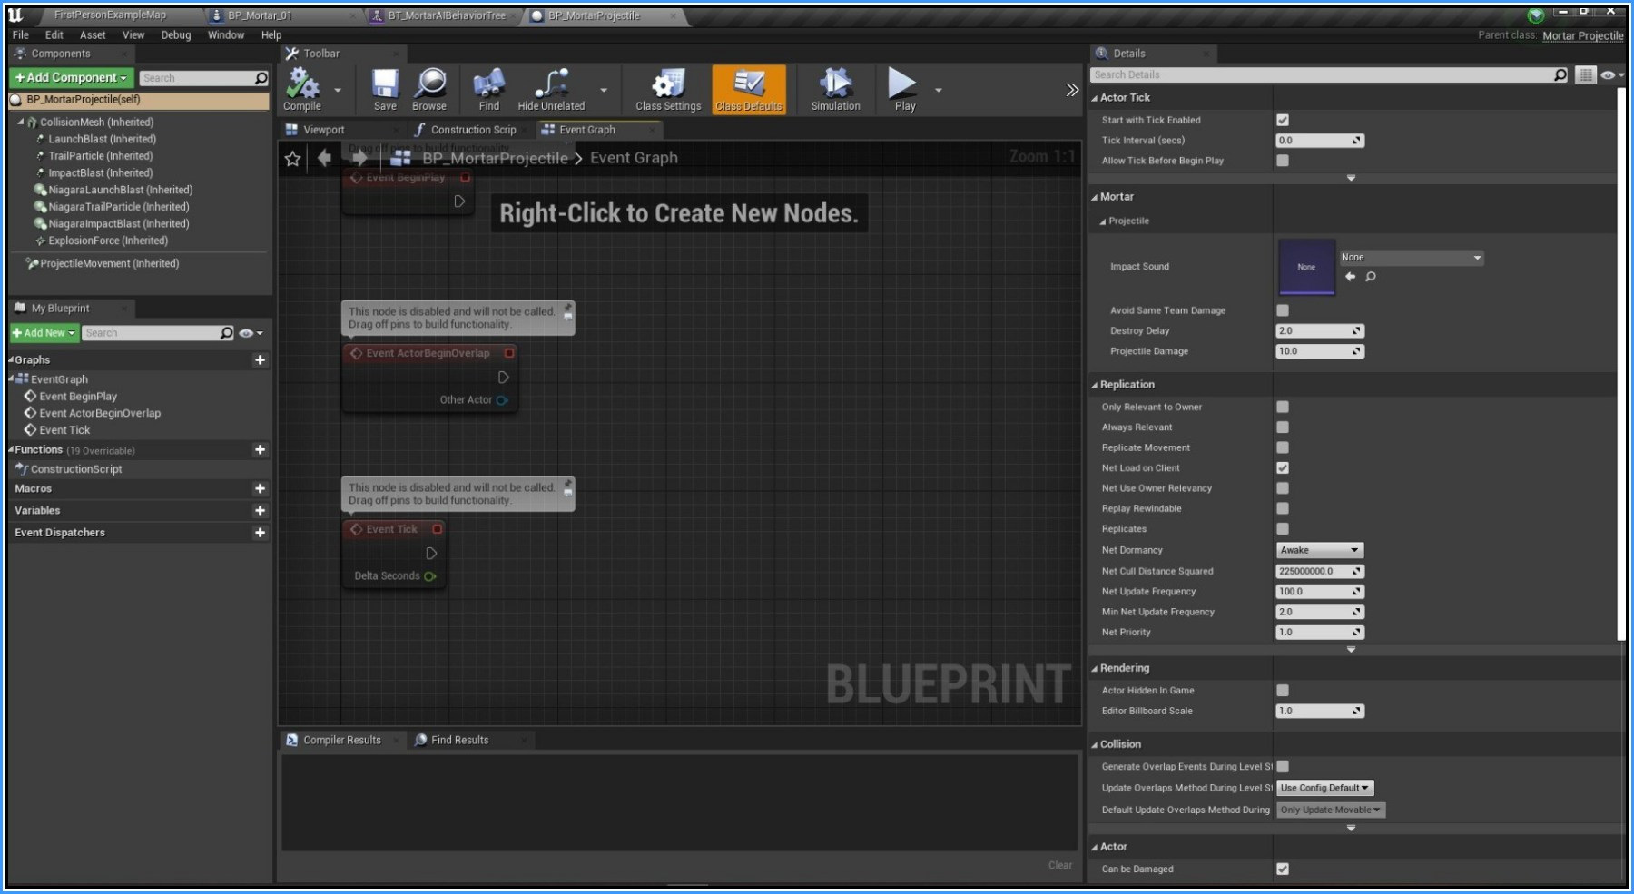Enable Allow Tick Before Begin Play
This screenshot has width=1634, height=894.
(x=1283, y=161)
